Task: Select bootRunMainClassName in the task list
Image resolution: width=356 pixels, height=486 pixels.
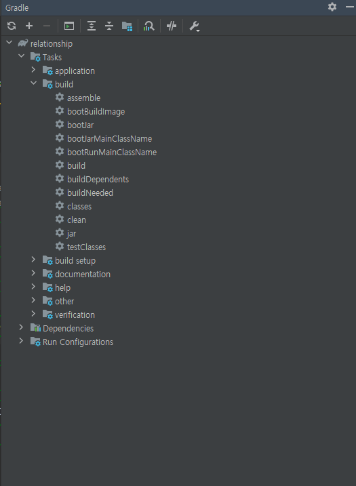Action: click(112, 153)
